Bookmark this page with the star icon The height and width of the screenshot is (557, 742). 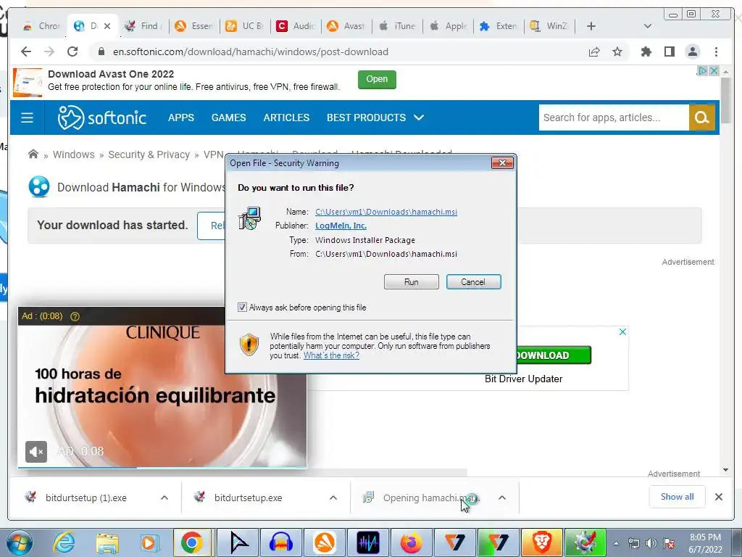tap(617, 51)
